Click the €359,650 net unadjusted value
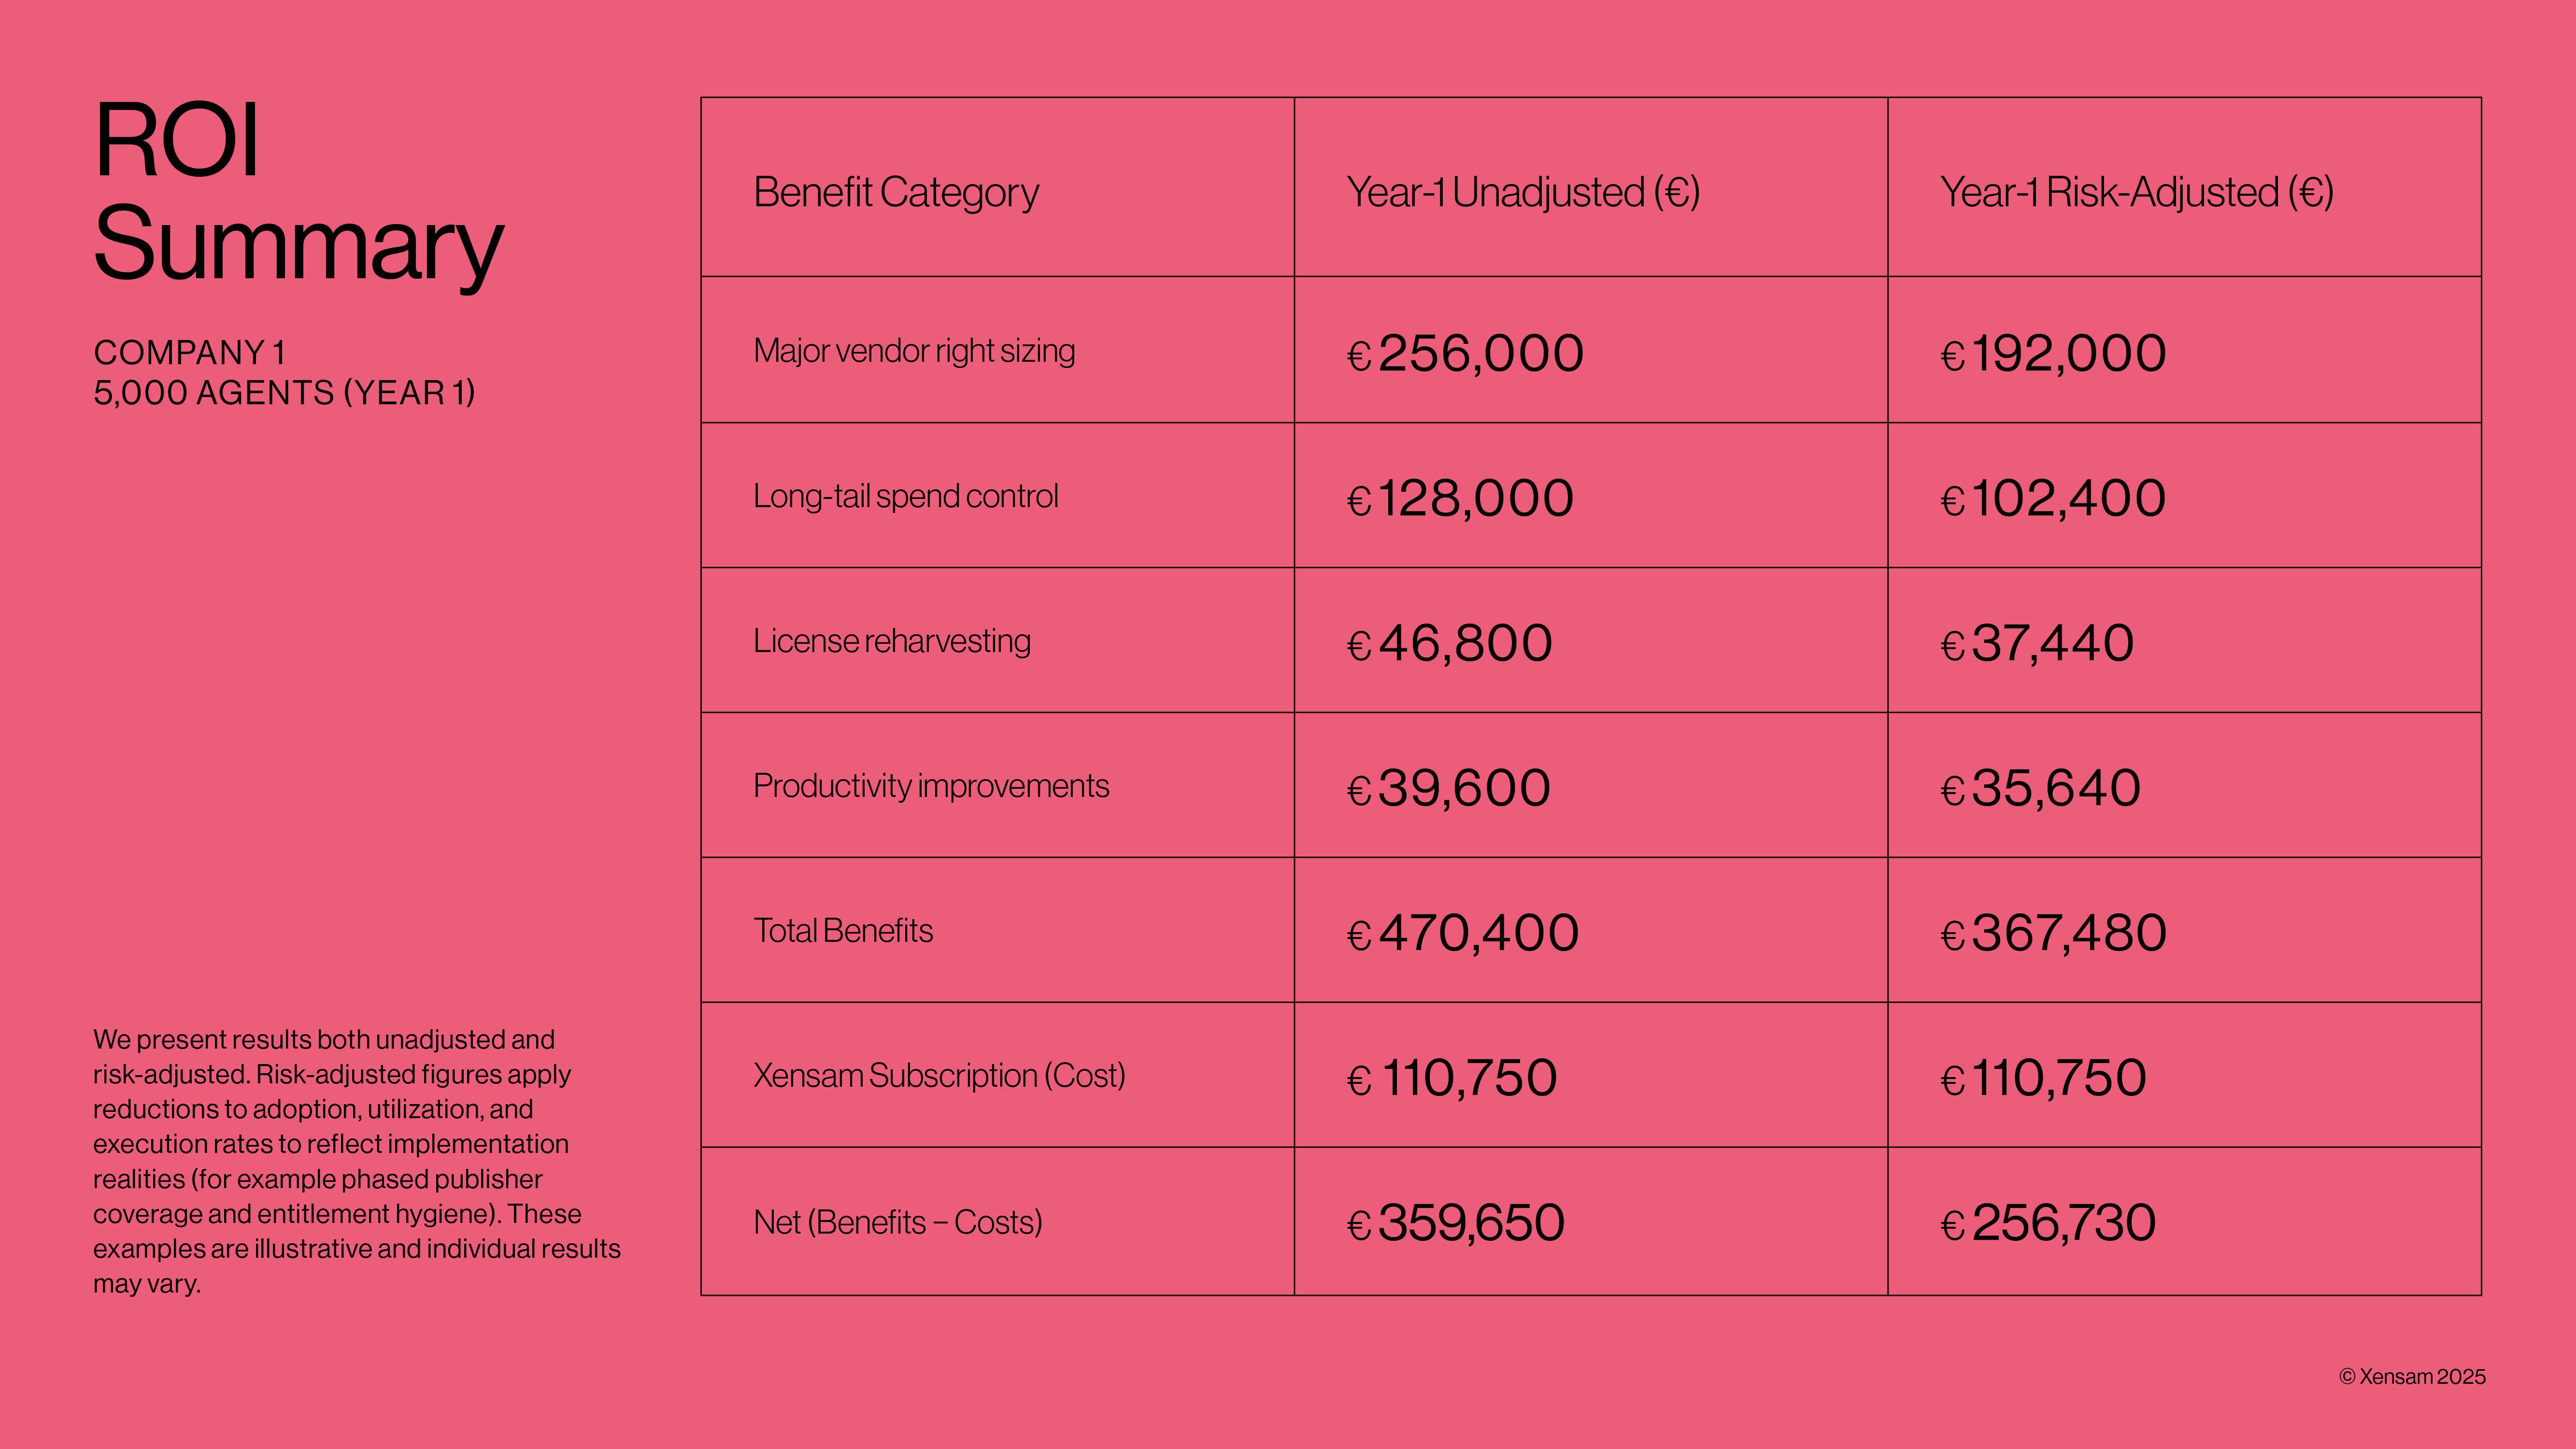 pos(1456,1223)
